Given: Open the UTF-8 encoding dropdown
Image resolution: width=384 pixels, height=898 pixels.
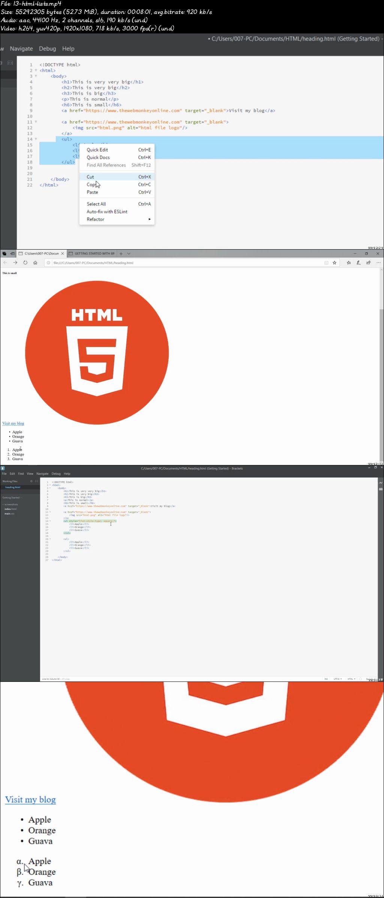Looking at the screenshot, I should point(337,679).
